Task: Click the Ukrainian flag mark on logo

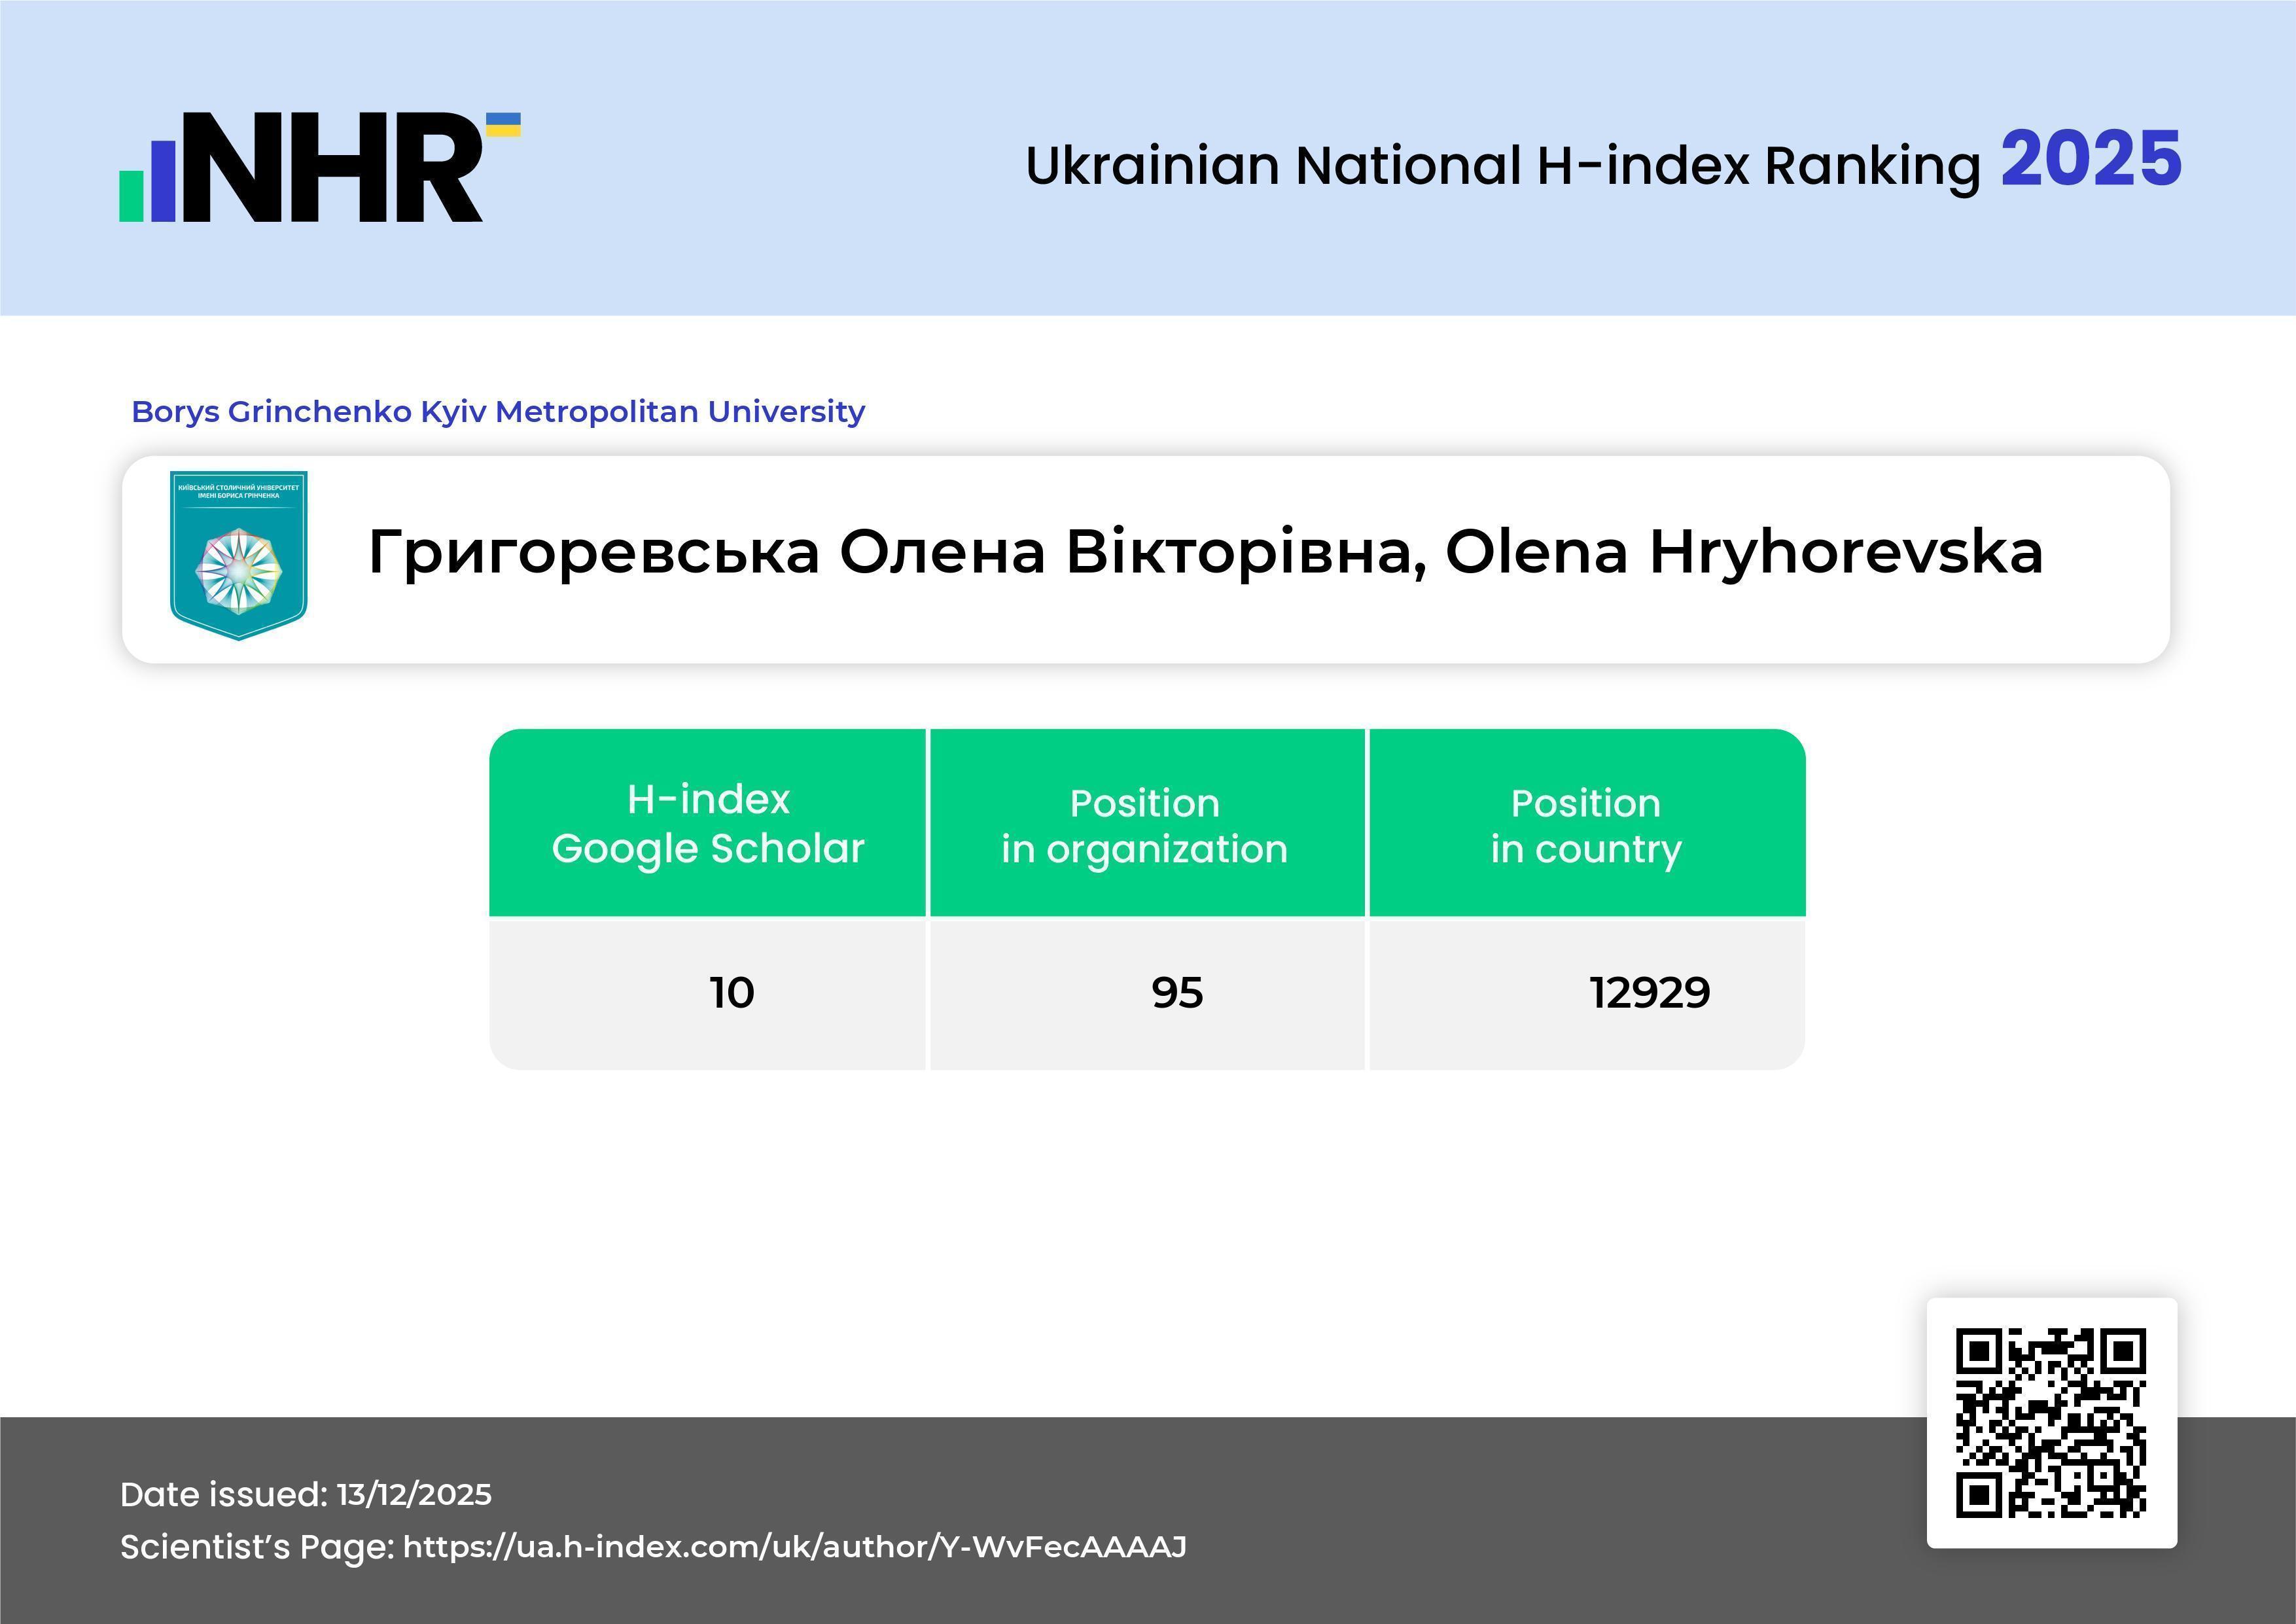Action: pyautogui.click(x=503, y=125)
